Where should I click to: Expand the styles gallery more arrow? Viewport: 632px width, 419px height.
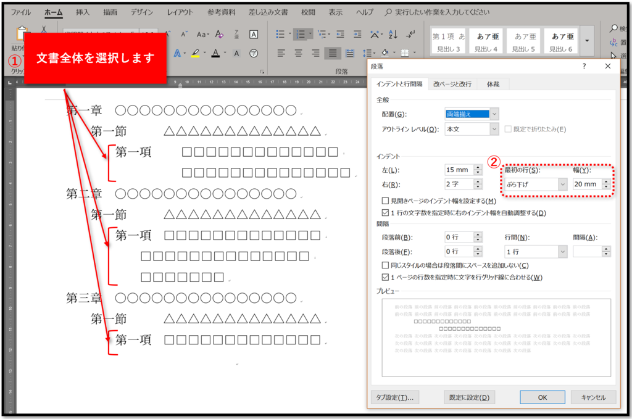[587, 41]
